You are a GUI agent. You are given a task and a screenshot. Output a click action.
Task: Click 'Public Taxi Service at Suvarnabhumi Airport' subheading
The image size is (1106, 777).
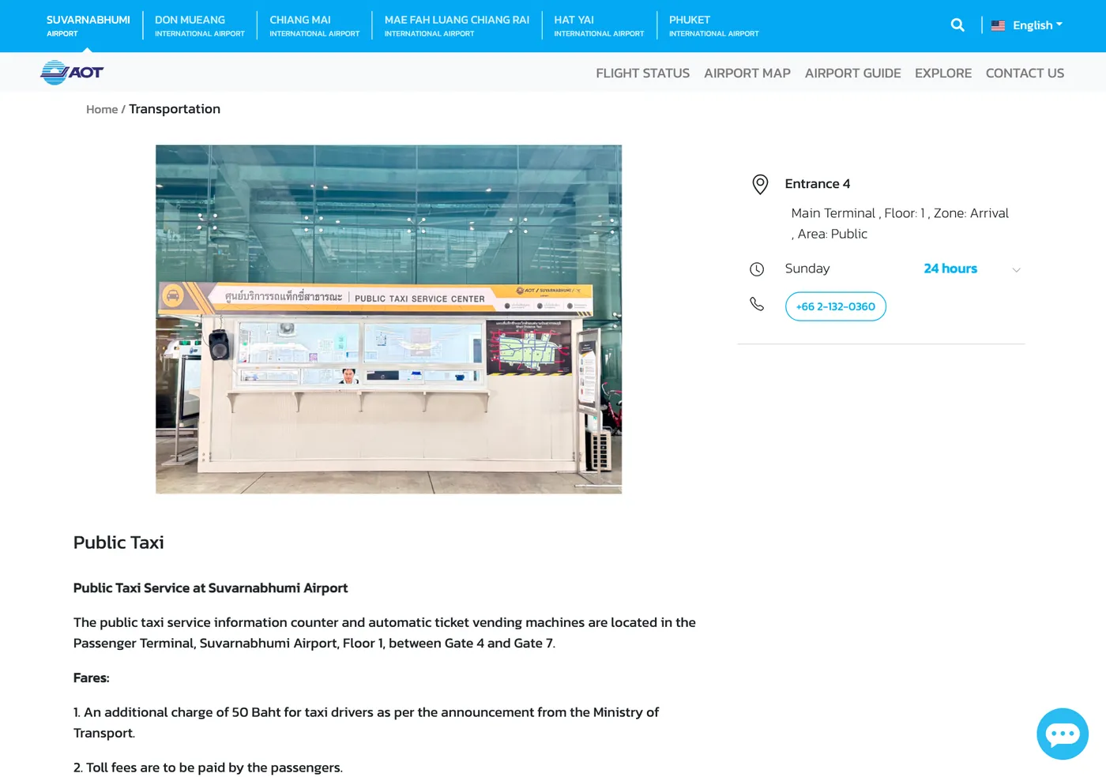point(210,588)
